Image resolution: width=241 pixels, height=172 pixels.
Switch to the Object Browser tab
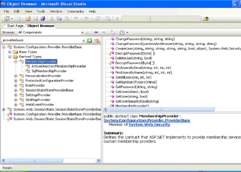pos(41,26)
